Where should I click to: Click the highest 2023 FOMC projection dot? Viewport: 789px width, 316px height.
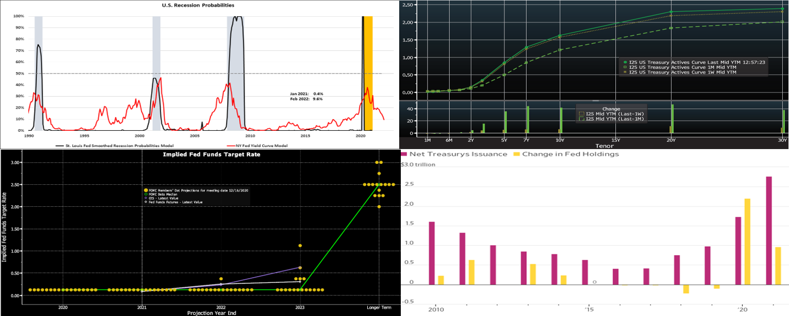pos(300,246)
